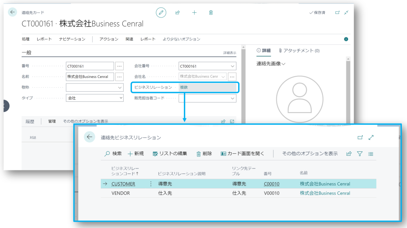Expand business relation window to full screen
Viewport: 407px width, 228px height.
[x=371, y=137]
